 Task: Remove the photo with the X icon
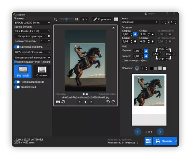pos(113,28)
